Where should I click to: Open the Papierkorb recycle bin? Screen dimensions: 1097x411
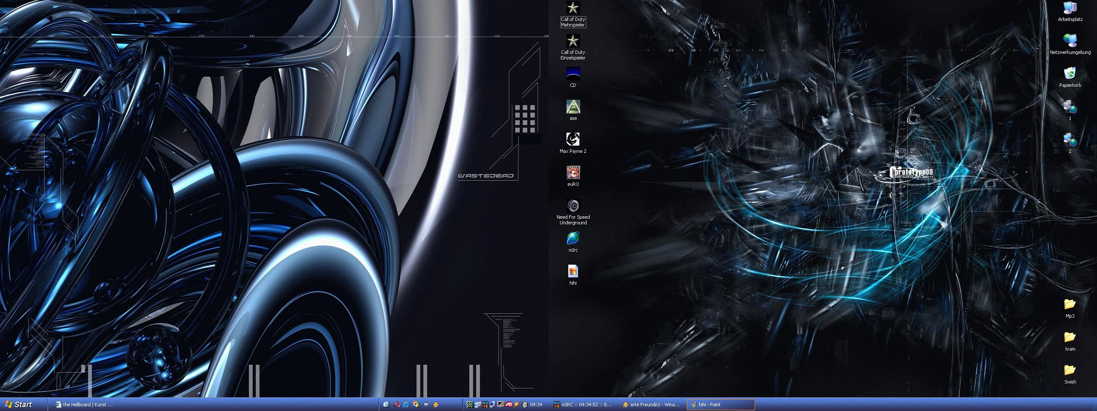click(x=1070, y=74)
